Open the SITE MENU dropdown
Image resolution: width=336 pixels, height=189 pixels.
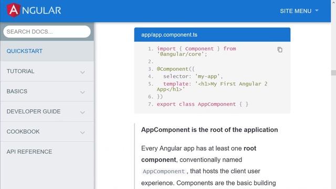(299, 11)
